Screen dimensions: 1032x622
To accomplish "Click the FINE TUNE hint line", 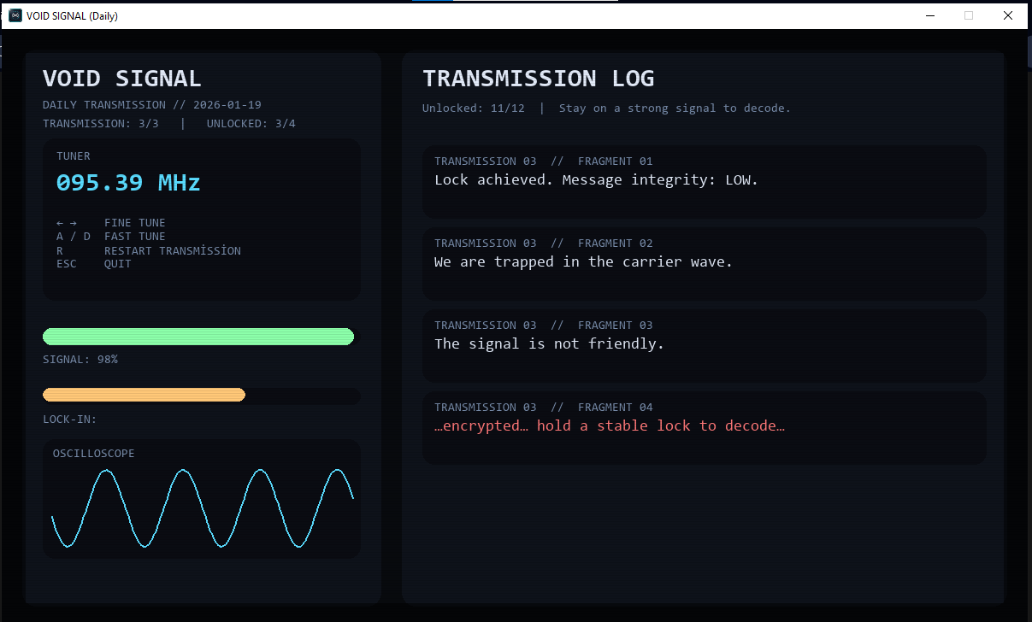I will 111,223.
